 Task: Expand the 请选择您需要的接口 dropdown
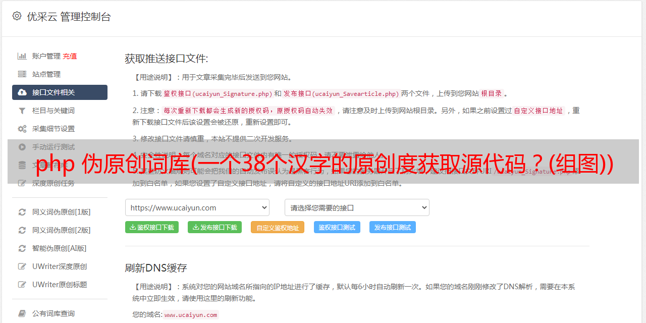[x=357, y=207]
